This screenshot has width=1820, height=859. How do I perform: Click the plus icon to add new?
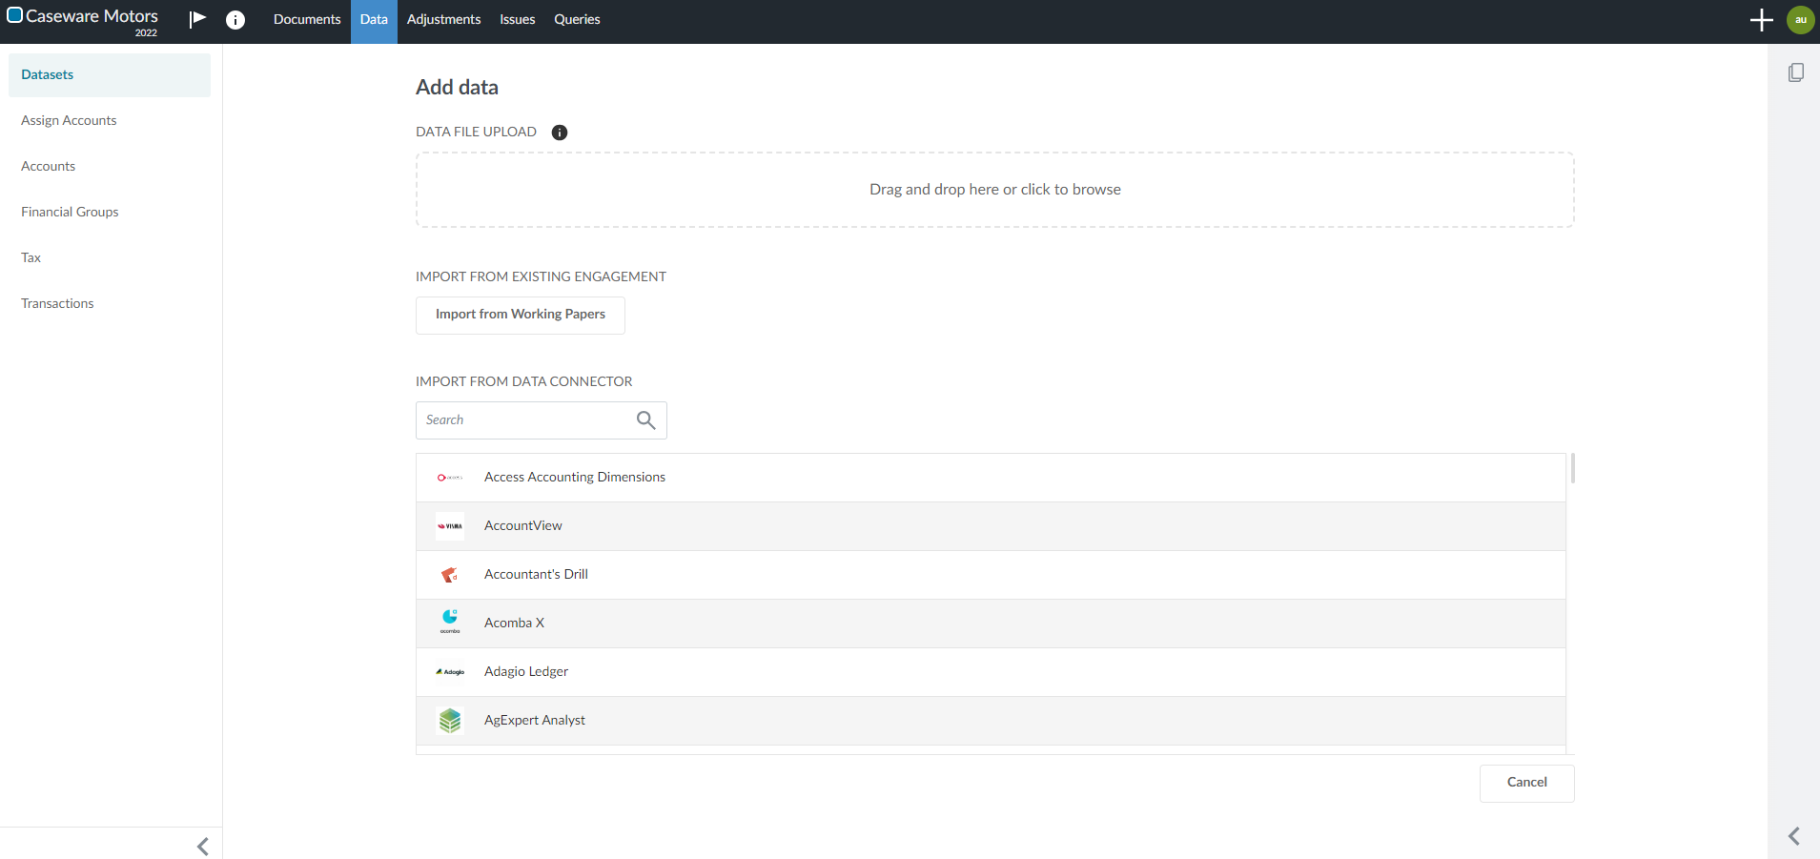coord(1761,20)
